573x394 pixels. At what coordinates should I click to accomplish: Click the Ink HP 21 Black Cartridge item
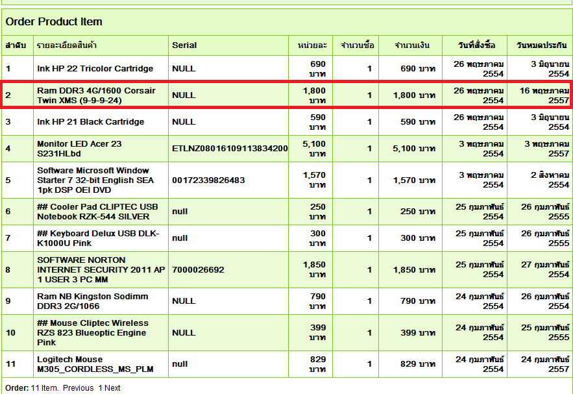[x=90, y=122]
